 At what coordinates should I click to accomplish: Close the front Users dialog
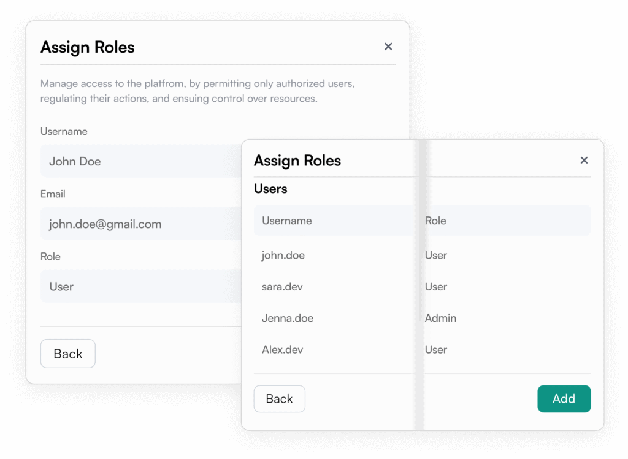(584, 161)
